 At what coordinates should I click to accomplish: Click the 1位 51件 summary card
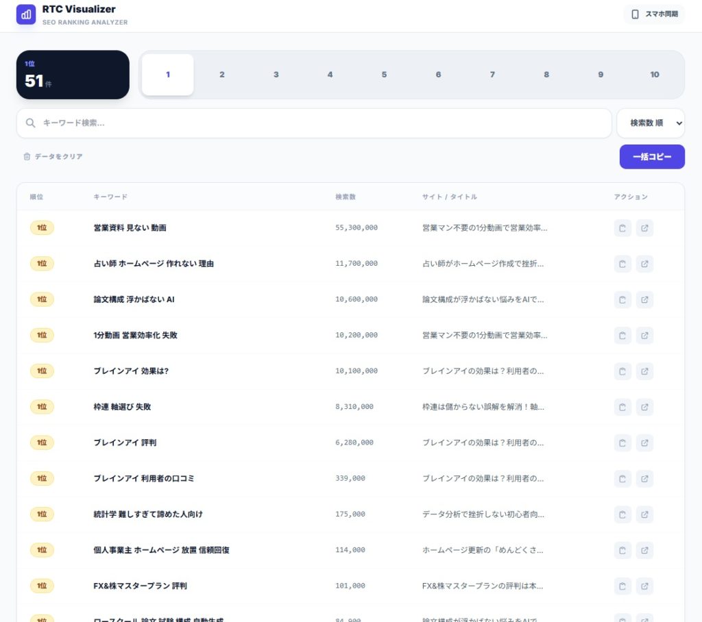pyautogui.click(x=73, y=75)
